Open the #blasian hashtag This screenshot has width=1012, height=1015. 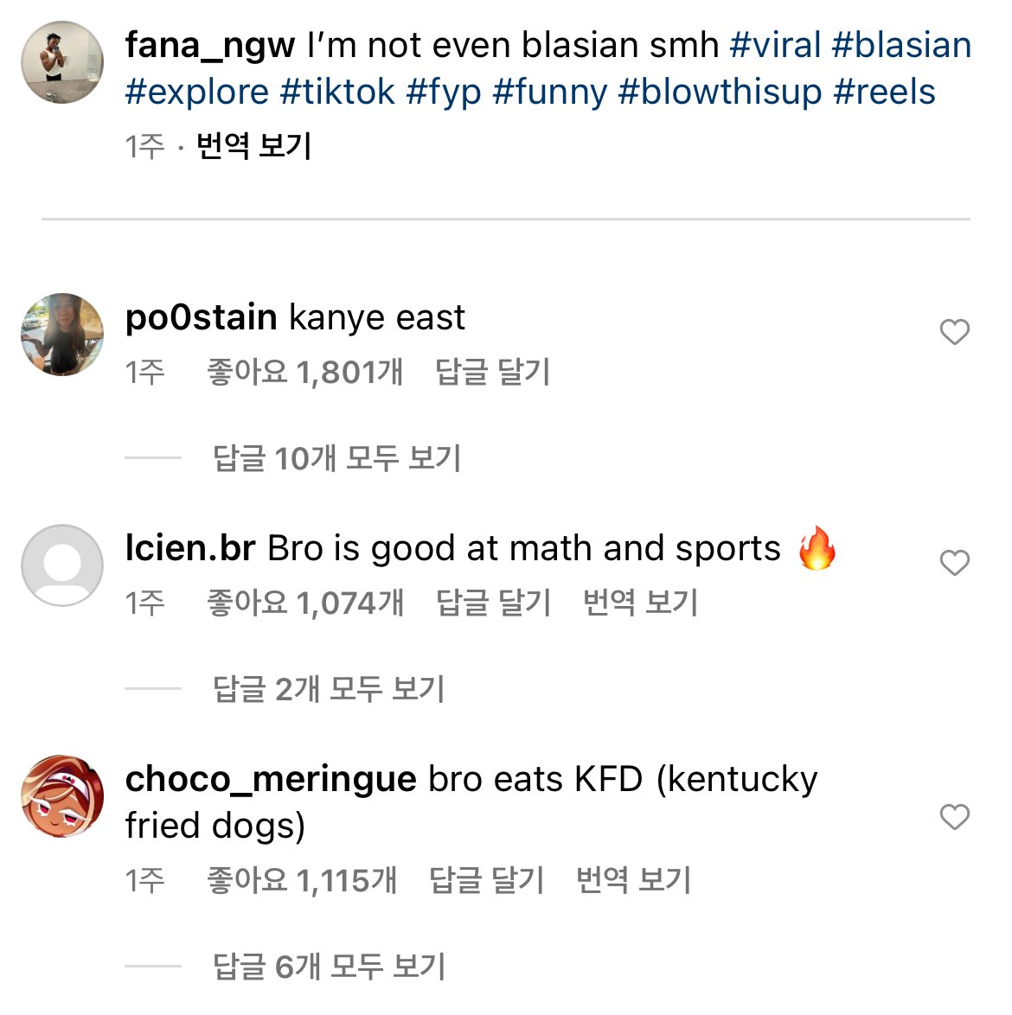tap(901, 45)
